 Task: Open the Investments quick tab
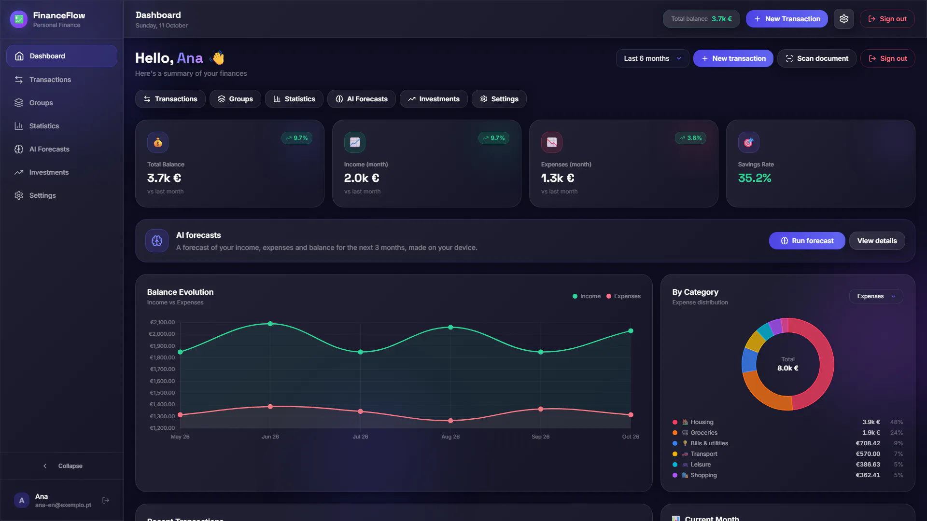click(433, 99)
